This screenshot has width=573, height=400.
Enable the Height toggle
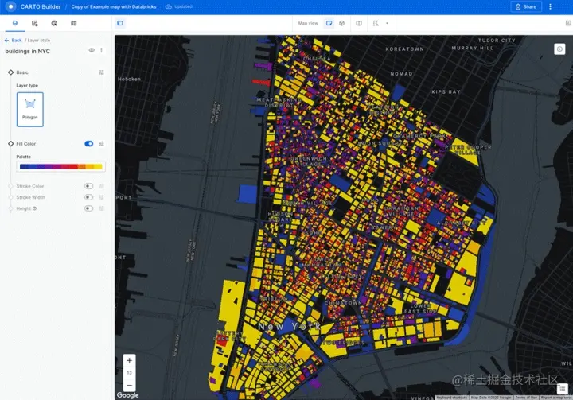click(x=89, y=208)
